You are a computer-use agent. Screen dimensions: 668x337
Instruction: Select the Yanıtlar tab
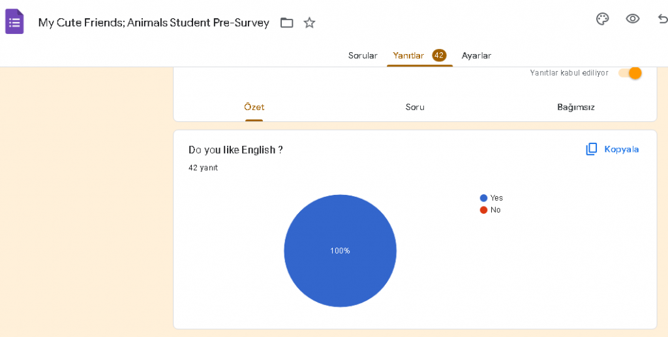click(408, 55)
